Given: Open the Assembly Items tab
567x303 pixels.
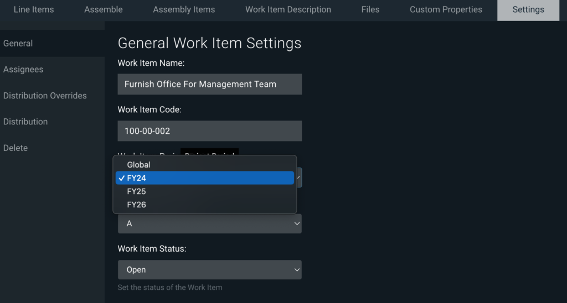Looking at the screenshot, I should coord(184,10).
